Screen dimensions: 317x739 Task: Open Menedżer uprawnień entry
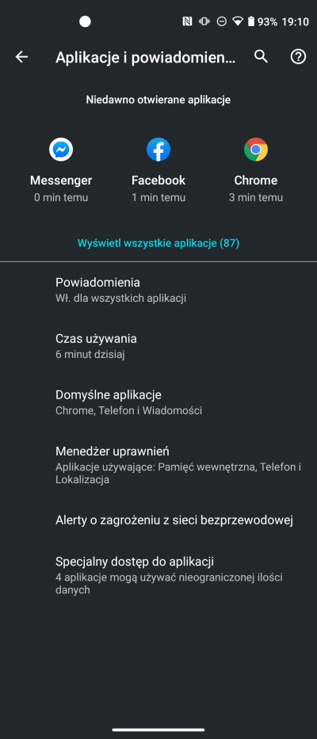158,465
